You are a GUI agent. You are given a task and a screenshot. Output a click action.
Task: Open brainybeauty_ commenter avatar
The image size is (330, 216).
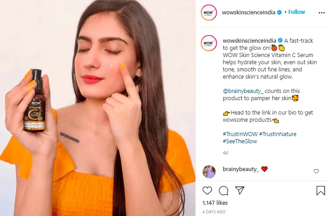click(209, 172)
